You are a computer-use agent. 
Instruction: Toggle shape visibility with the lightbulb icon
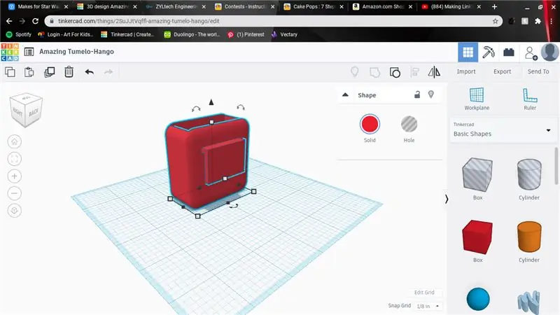[431, 94]
